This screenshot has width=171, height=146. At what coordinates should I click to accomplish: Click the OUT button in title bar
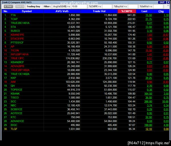(x=162, y=2)
